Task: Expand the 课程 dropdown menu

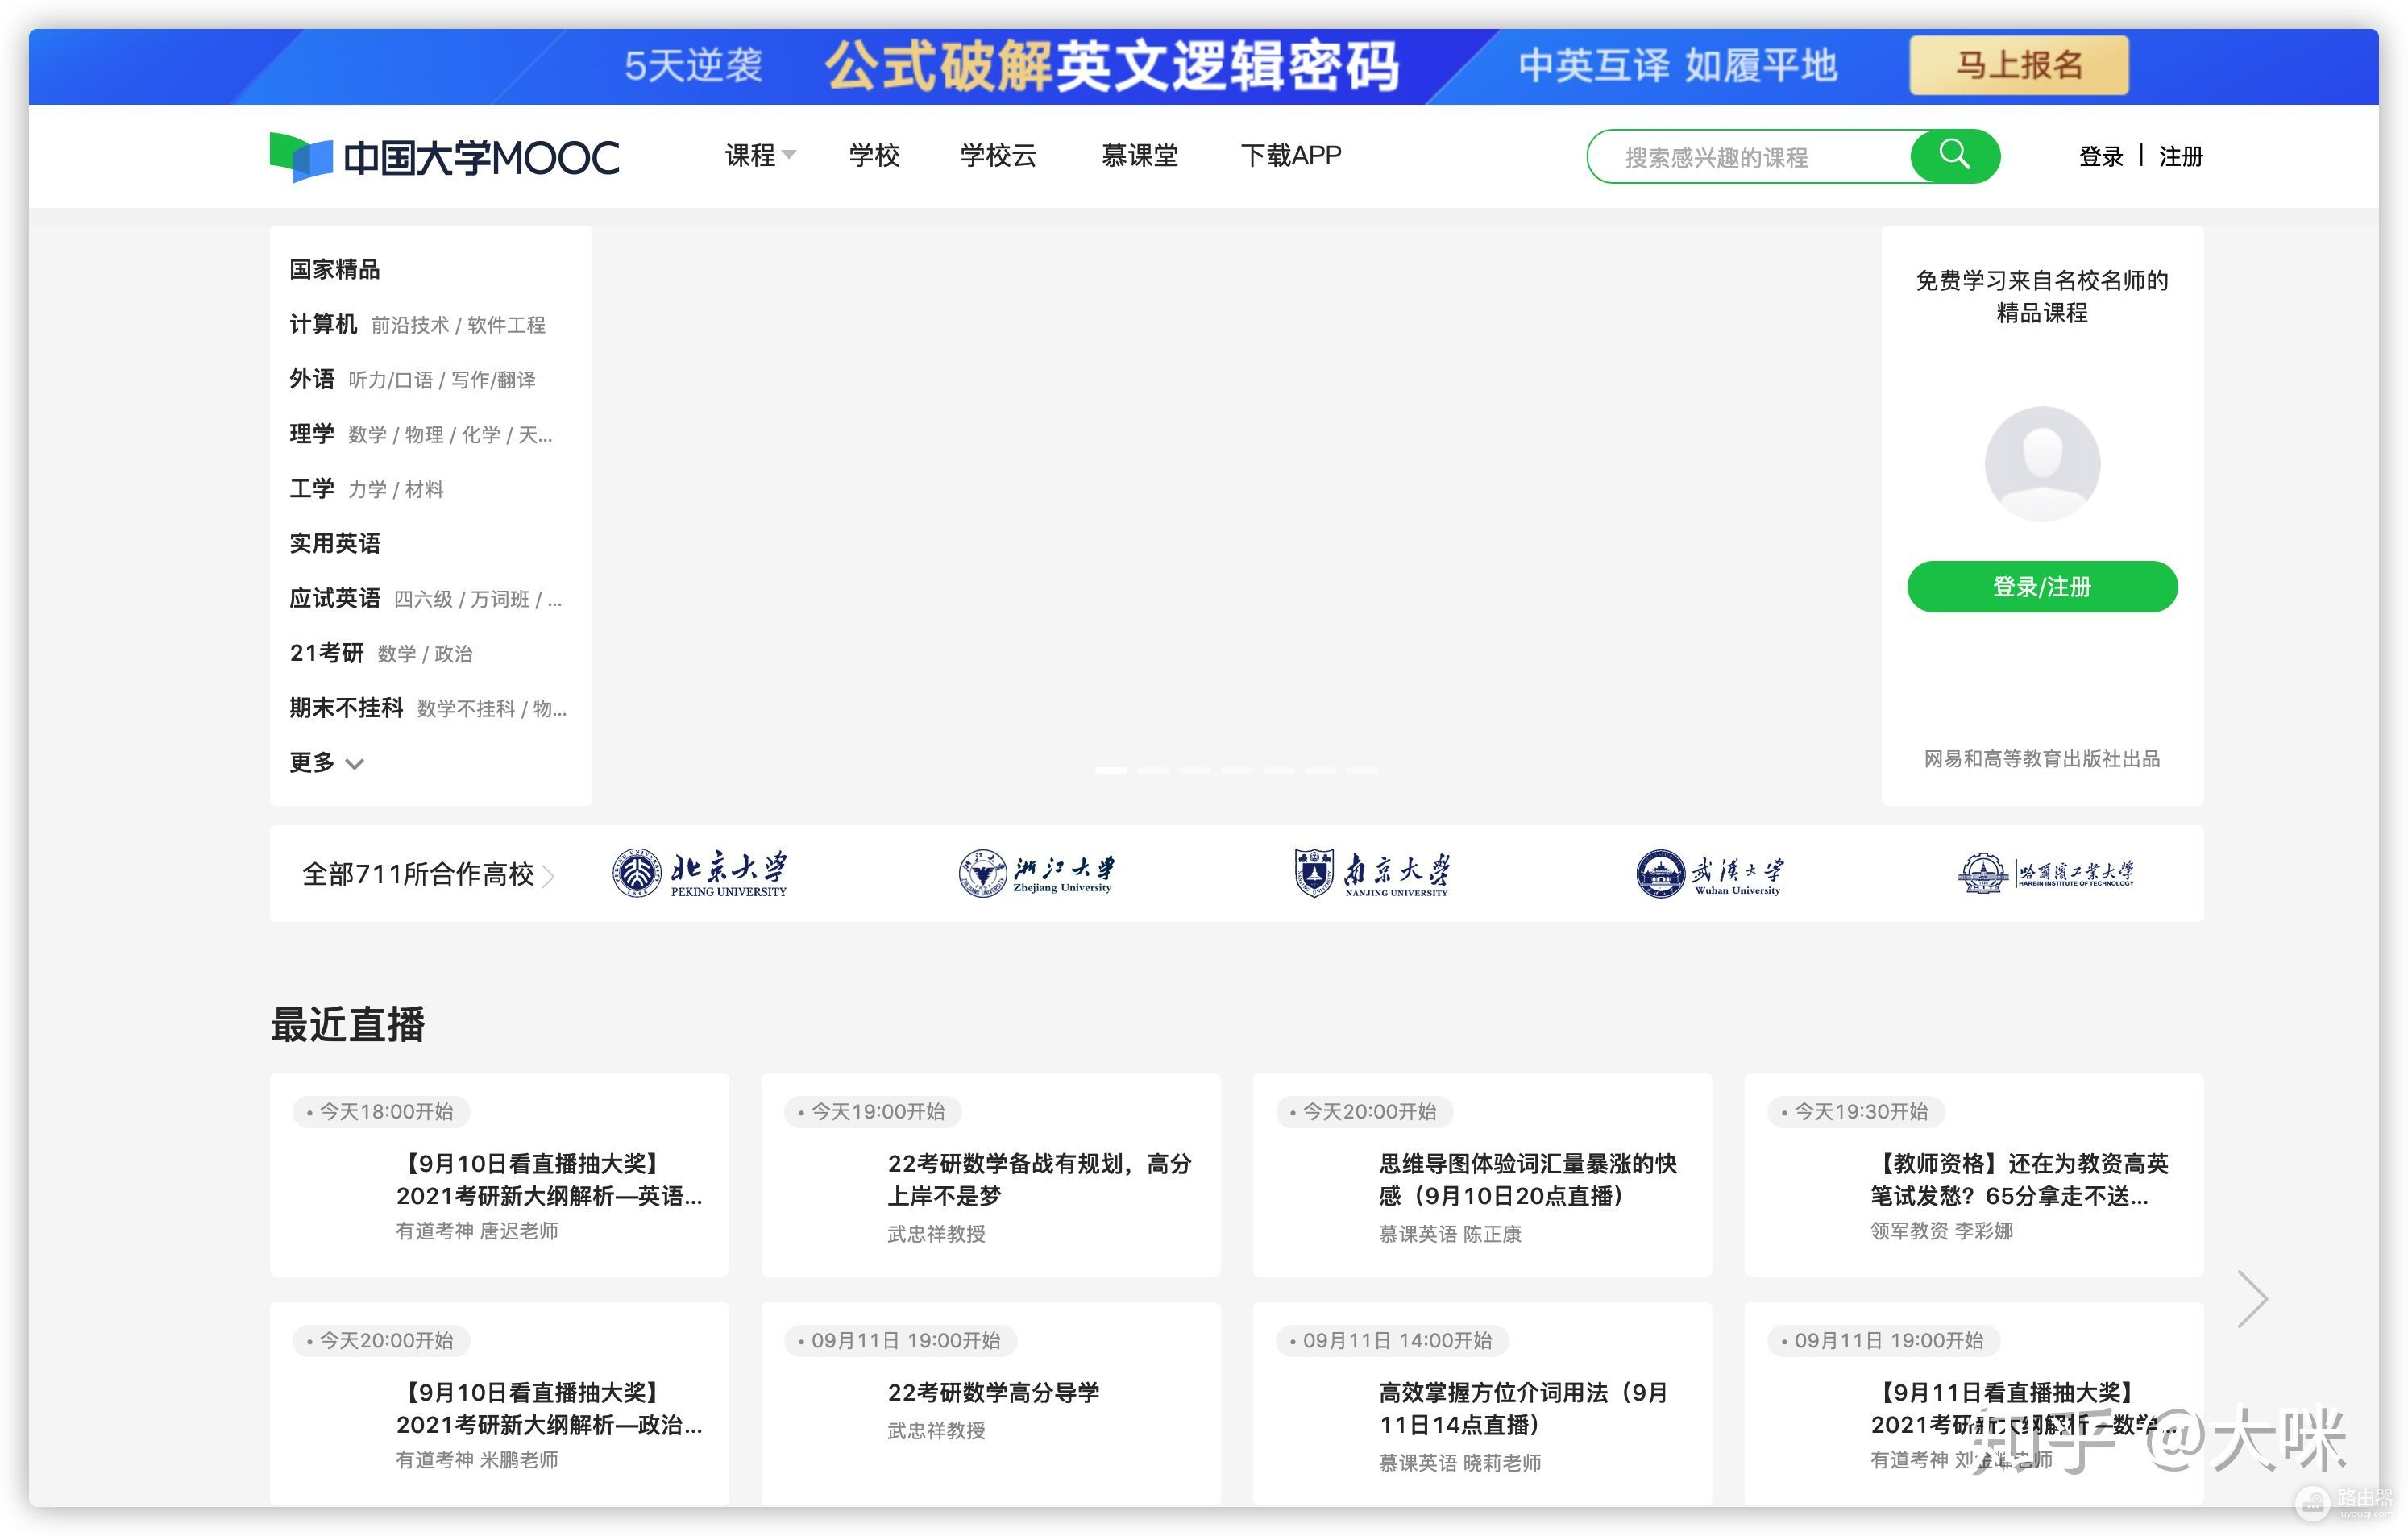Action: pyautogui.click(x=760, y=155)
